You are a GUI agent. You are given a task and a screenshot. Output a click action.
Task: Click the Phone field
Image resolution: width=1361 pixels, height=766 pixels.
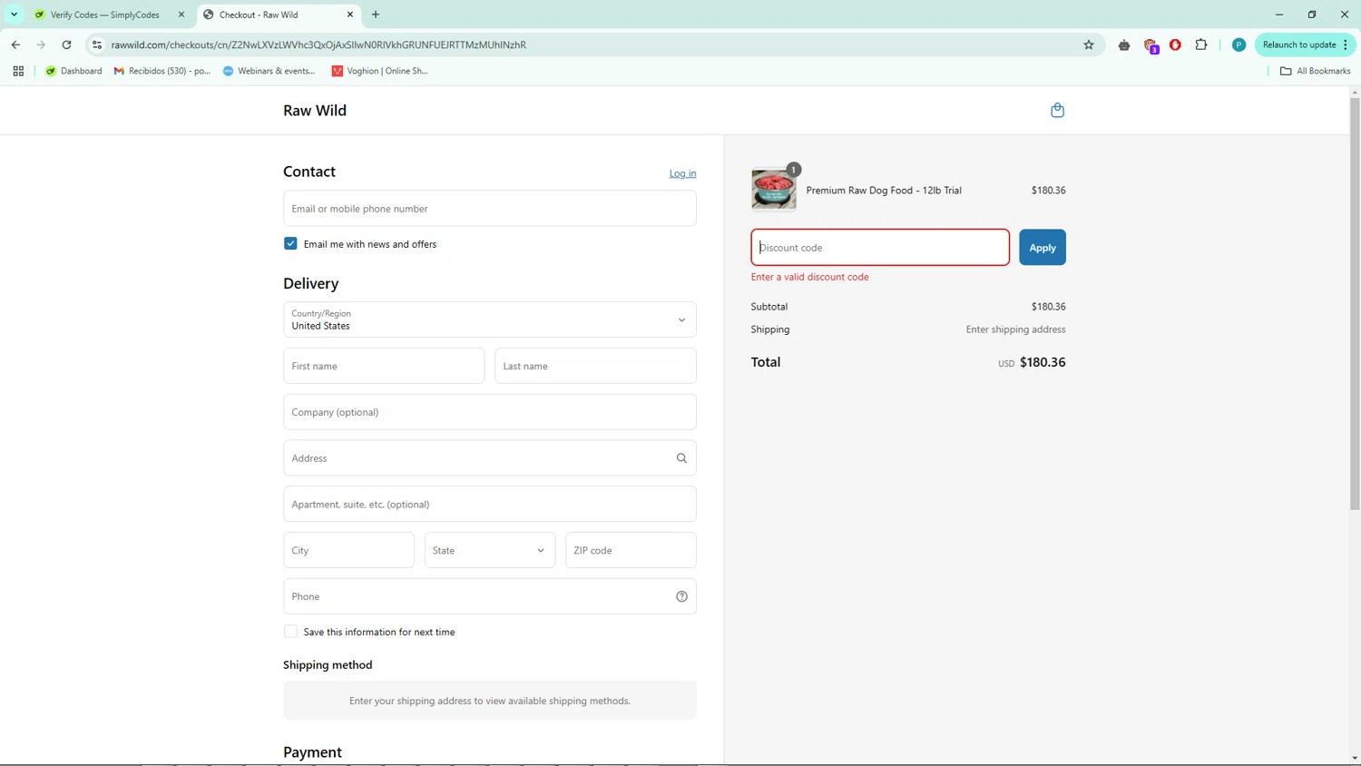coord(490,596)
